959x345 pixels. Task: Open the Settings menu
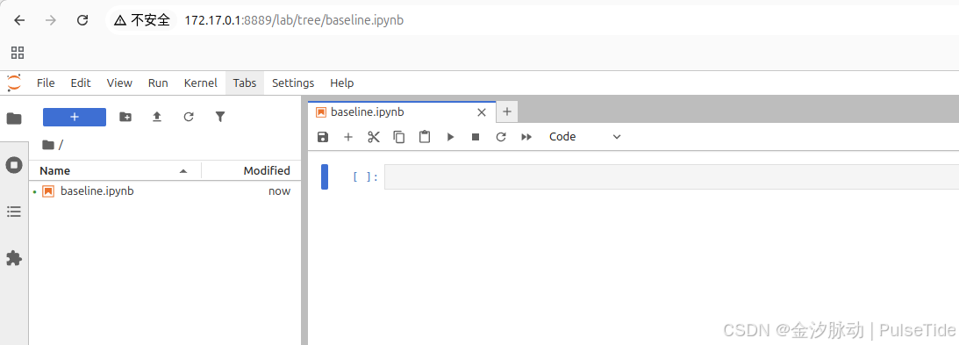pyautogui.click(x=293, y=83)
